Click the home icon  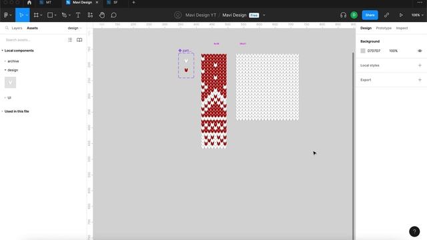[29, 3]
